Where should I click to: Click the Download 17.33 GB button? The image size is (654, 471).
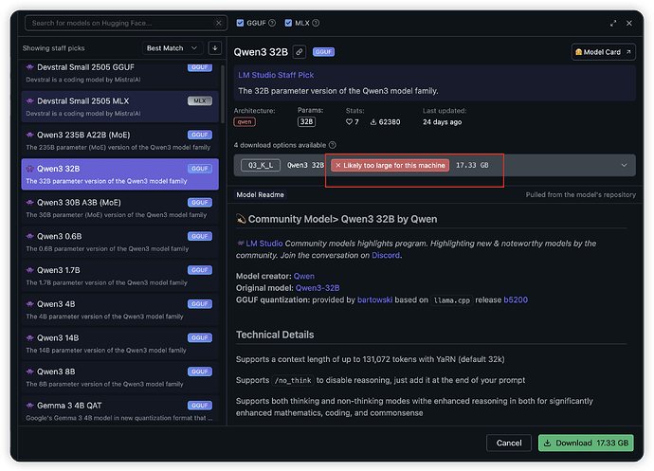[x=586, y=444]
